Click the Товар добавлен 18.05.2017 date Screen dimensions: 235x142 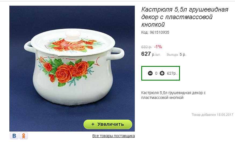point(212,115)
